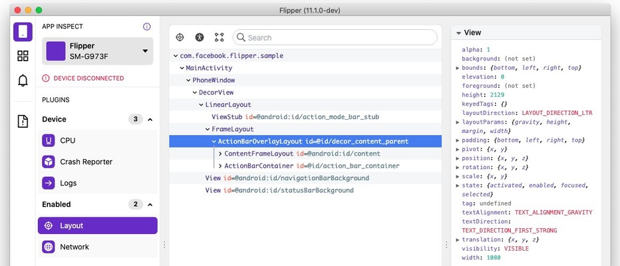Expand the scale property
620x266 pixels.
click(458, 177)
